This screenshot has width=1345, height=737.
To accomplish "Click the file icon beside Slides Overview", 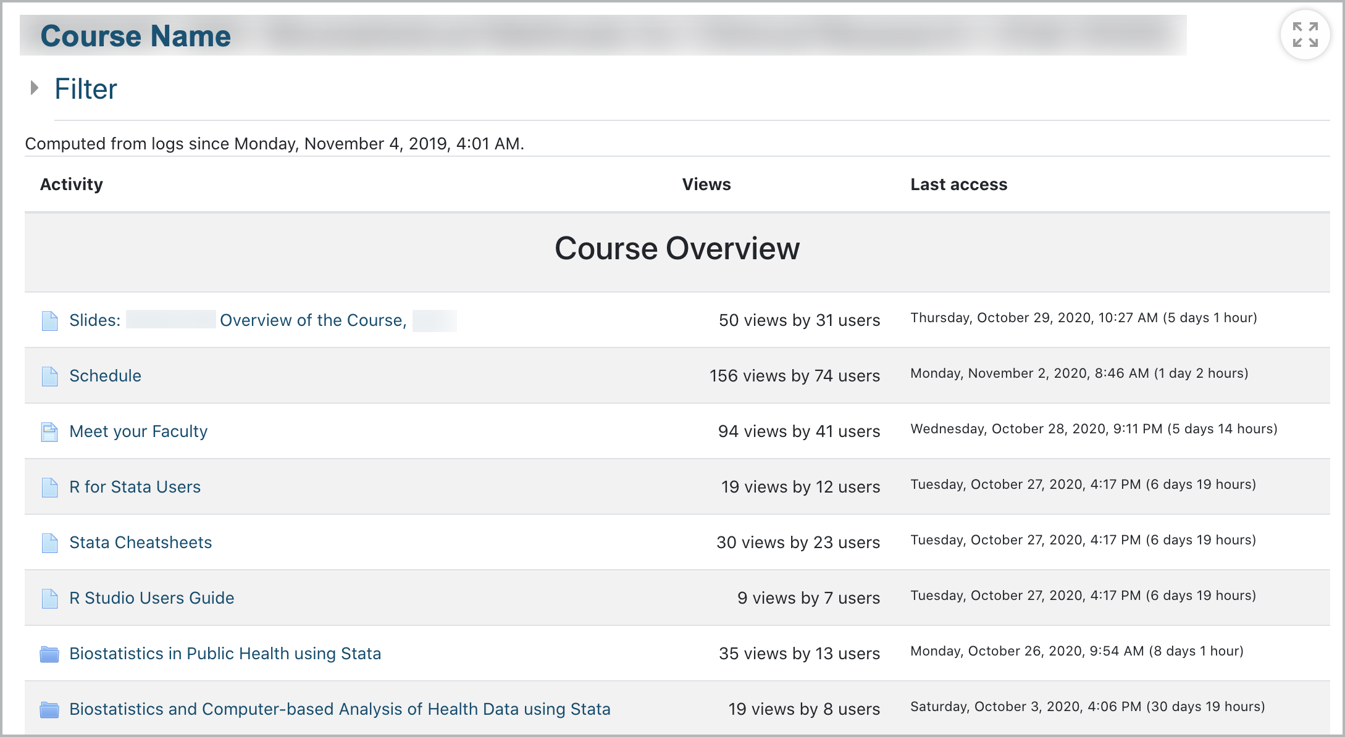I will (x=49, y=320).
